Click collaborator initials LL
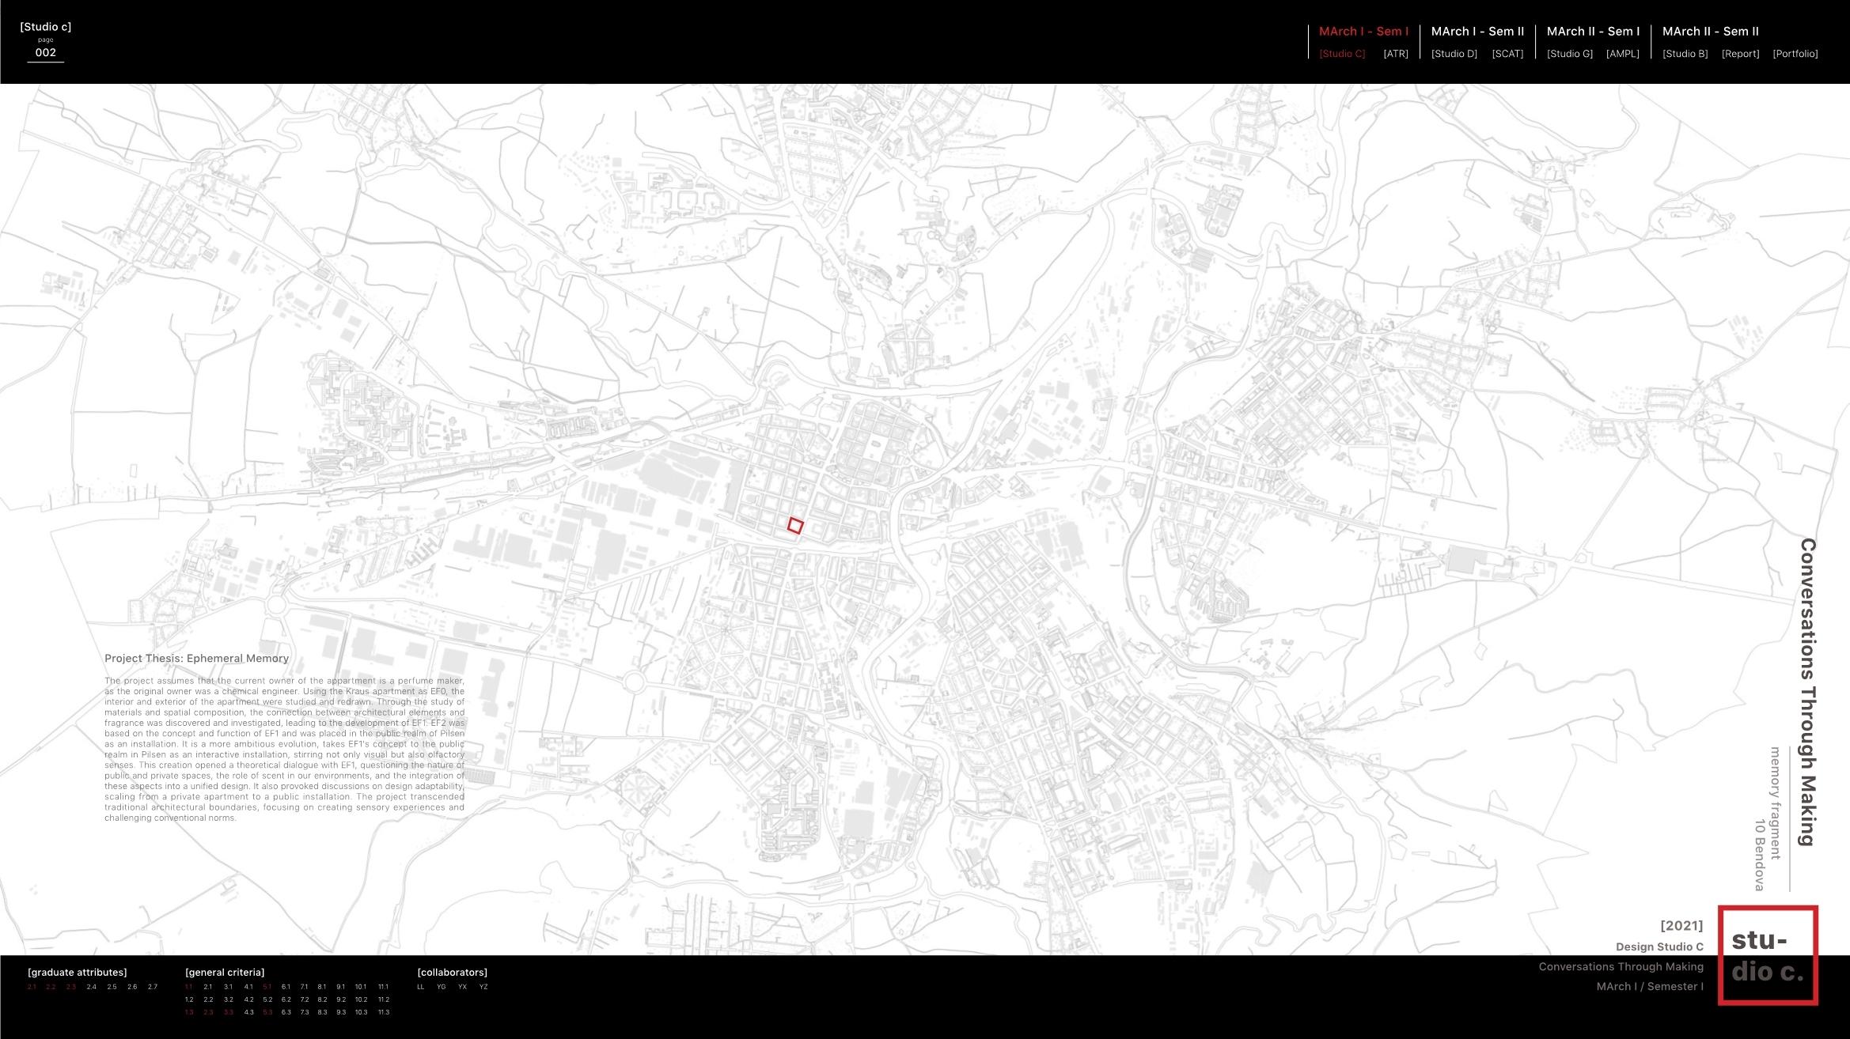1850x1039 pixels. pyautogui.click(x=421, y=987)
